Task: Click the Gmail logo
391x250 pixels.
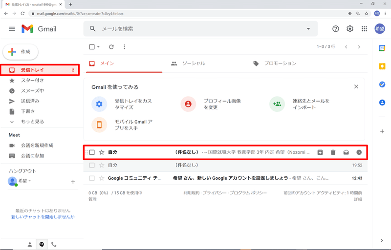Action: (x=39, y=29)
